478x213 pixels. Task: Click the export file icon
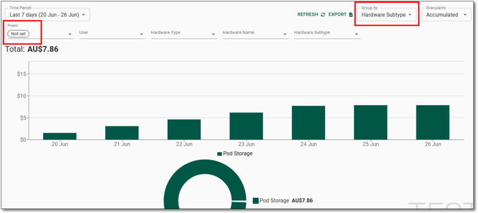point(351,14)
